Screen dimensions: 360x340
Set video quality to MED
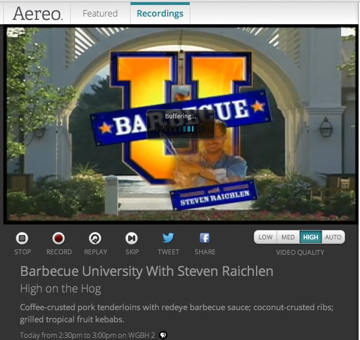click(288, 237)
